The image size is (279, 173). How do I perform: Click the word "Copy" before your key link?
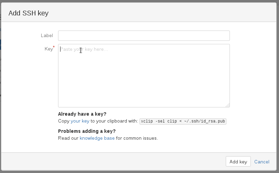(64, 121)
